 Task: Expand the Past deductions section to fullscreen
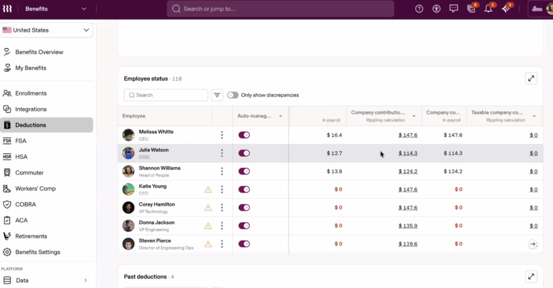[531, 276]
